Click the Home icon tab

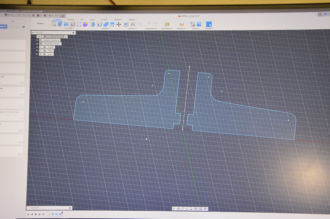coord(63,16)
